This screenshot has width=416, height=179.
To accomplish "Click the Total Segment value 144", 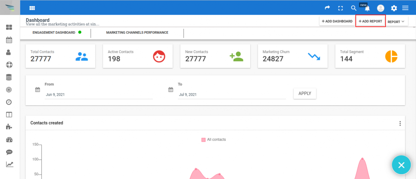I will pyautogui.click(x=346, y=59).
